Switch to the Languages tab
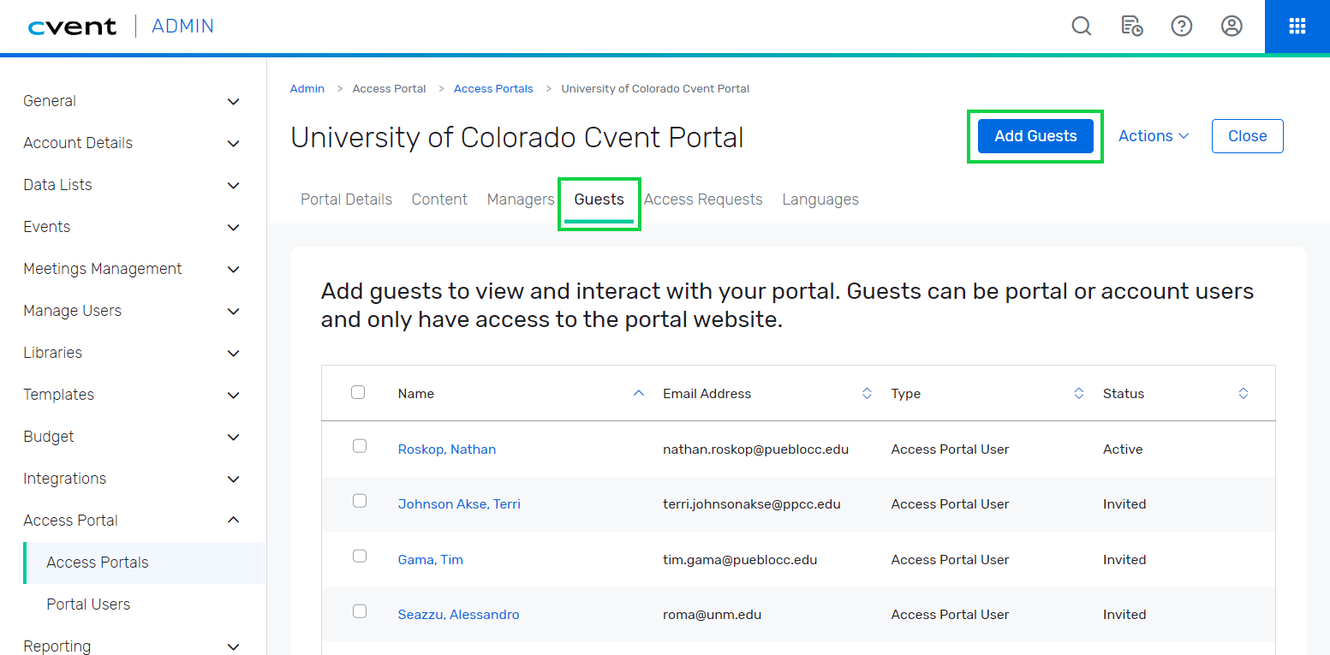Screen dimensions: 1330x655 tap(820, 199)
